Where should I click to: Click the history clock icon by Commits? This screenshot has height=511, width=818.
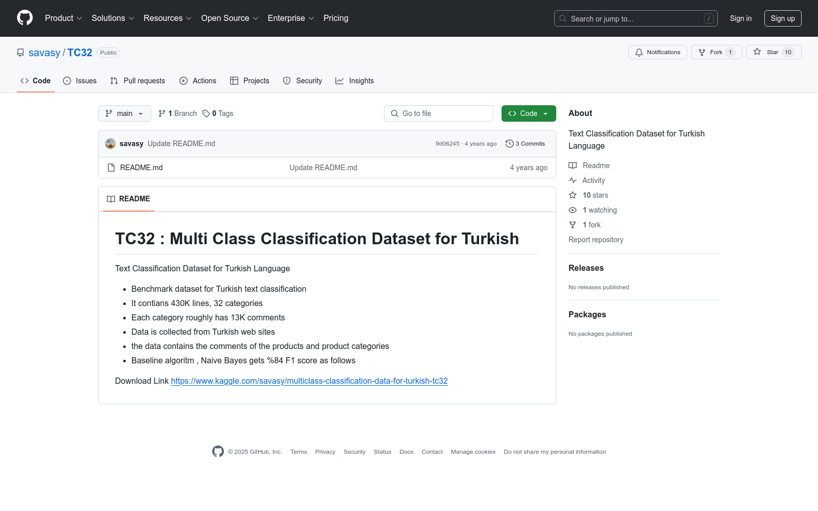point(509,144)
